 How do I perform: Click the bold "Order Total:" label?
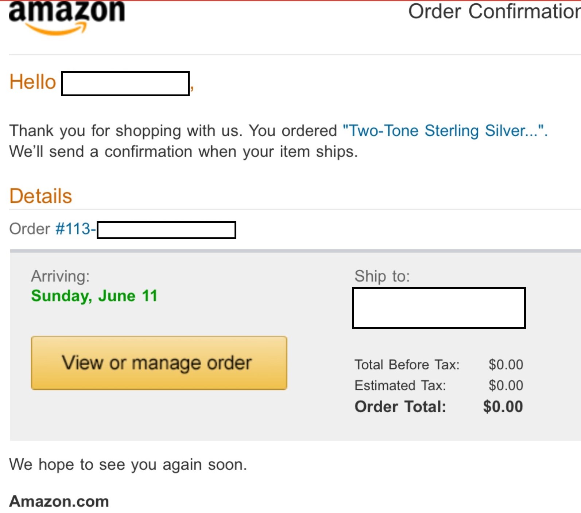pos(400,407)
